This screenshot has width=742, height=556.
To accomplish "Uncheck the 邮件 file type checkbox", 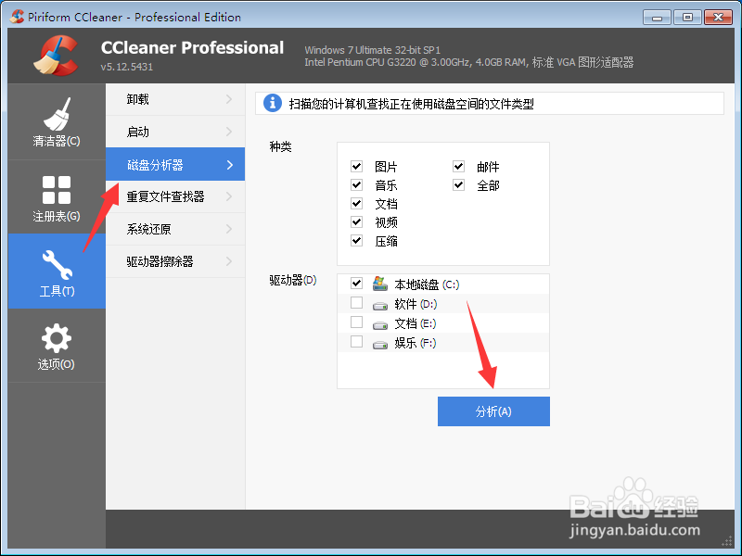I will (x=458, y=167).
